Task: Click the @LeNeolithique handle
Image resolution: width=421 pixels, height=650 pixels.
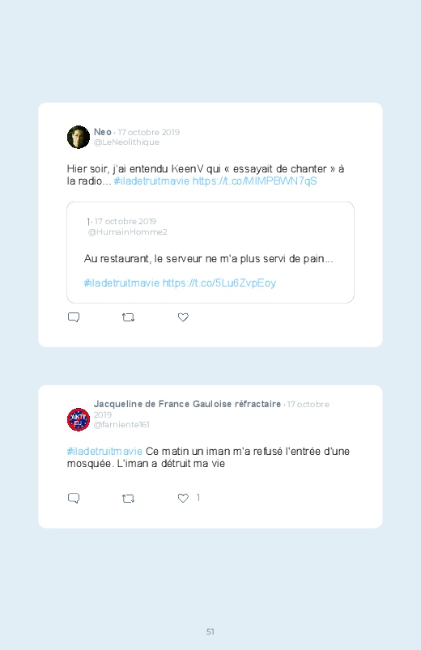Action: pyautogui.click(x=126, y=142)
